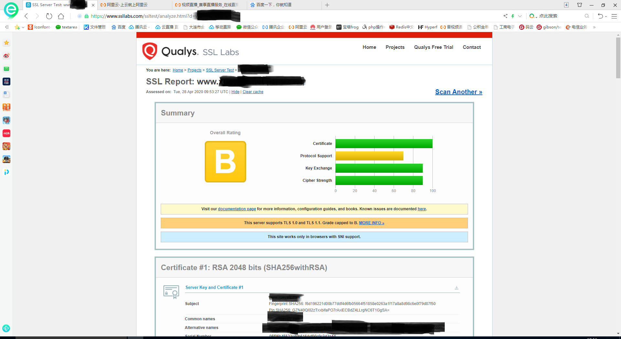Click the search magnifier icon
Image resolution: width=621 pixels, height=339 pixels.
click(x=587, y=16)
